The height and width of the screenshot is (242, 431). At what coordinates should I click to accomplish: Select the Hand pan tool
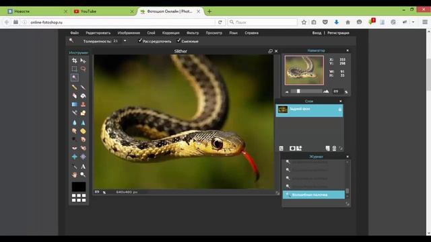click(74, 175)
